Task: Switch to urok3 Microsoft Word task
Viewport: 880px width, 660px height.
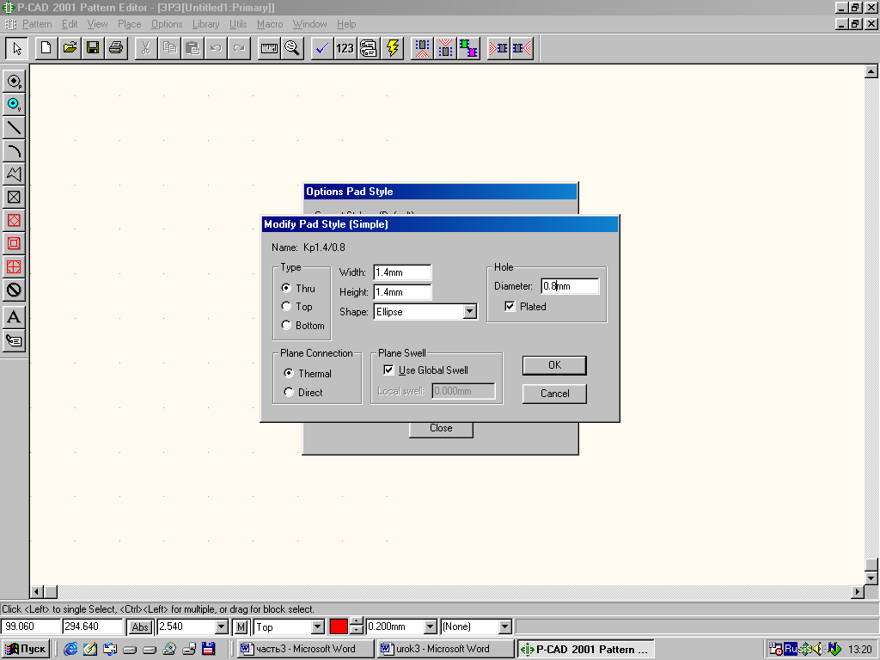Action: [445, 649]
